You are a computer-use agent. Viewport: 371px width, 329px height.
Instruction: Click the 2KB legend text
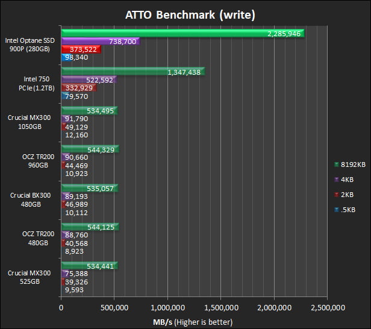coord(347,195)
